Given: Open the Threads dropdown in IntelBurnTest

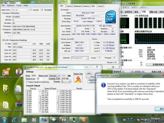Looking at the screenshot, I should click(66, 81).
